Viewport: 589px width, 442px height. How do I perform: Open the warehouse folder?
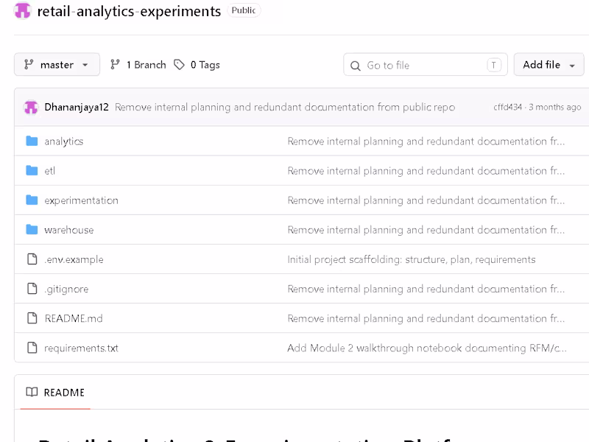point(68,230)
